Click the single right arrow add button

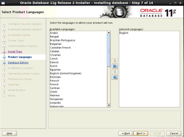[115, 61]
